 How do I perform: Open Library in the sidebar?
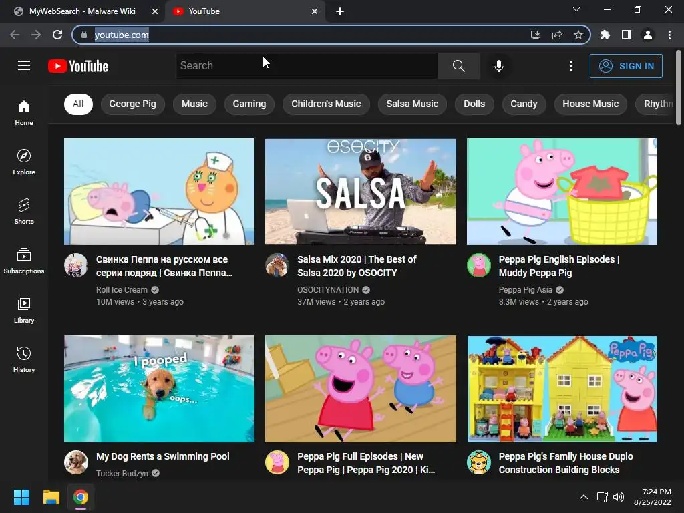(x=24, y=310)
